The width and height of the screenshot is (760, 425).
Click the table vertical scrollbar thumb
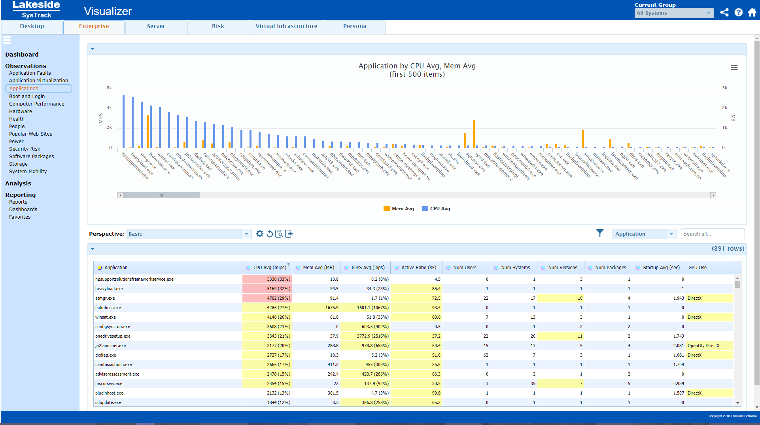coord(737,284)
